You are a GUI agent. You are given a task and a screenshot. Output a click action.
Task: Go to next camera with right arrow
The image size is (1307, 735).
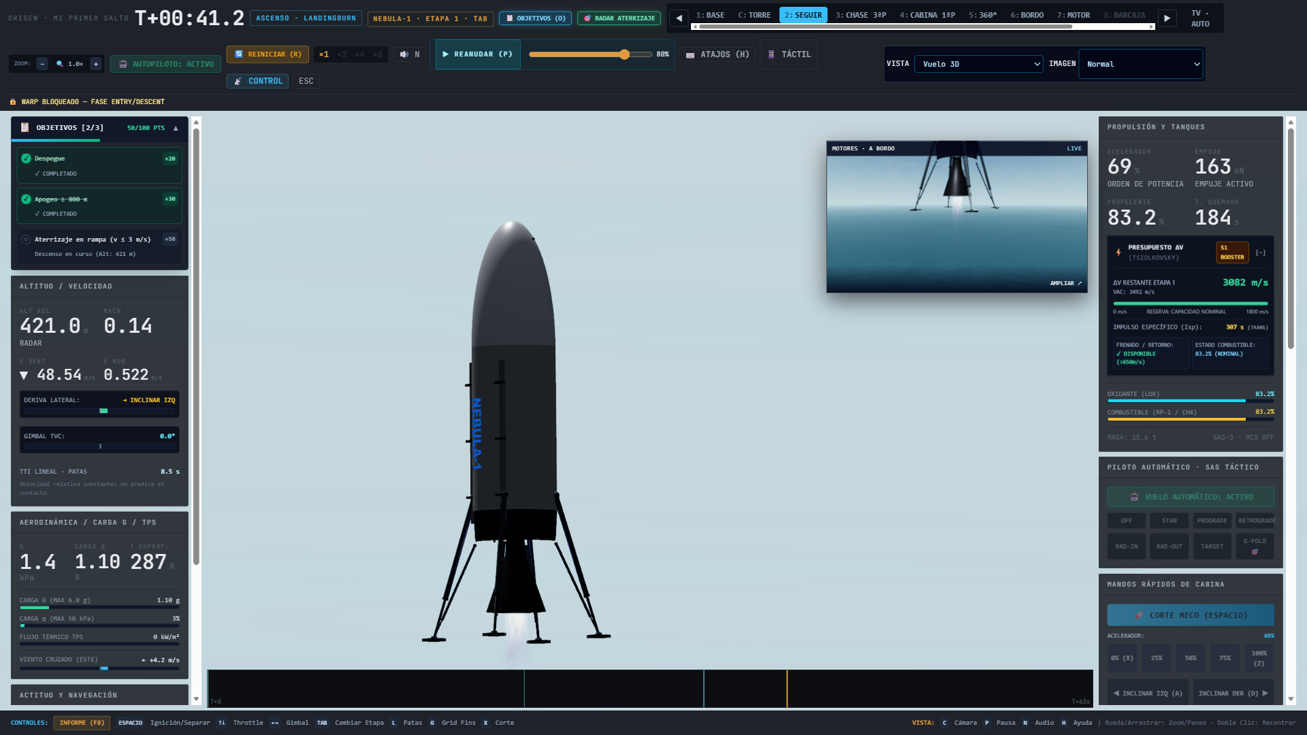1167,18
